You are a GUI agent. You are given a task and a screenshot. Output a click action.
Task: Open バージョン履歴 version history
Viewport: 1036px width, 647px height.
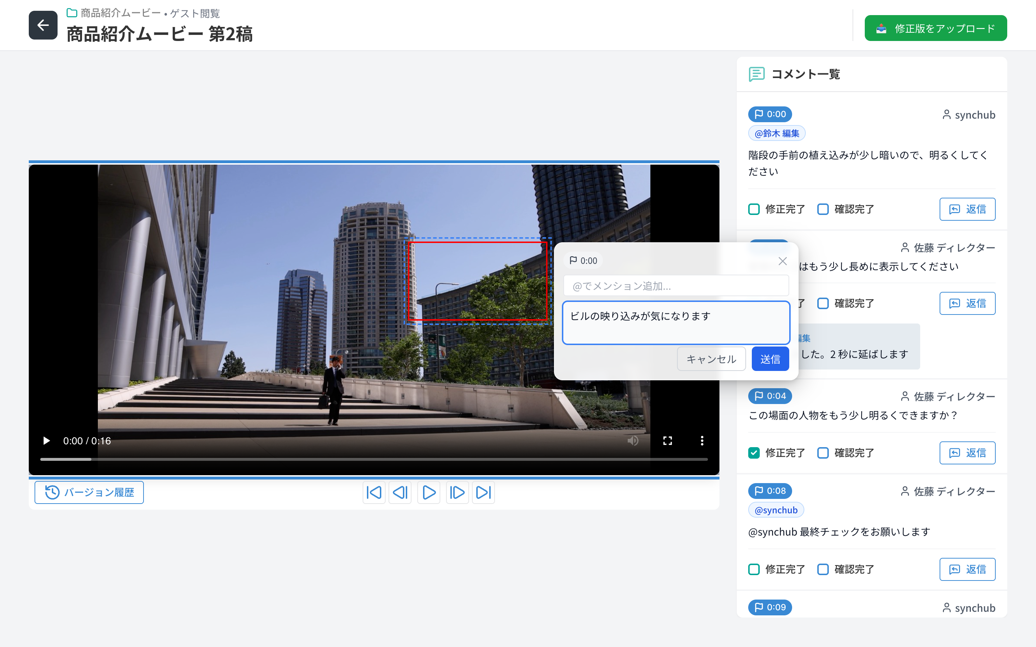tap(89, 492)
